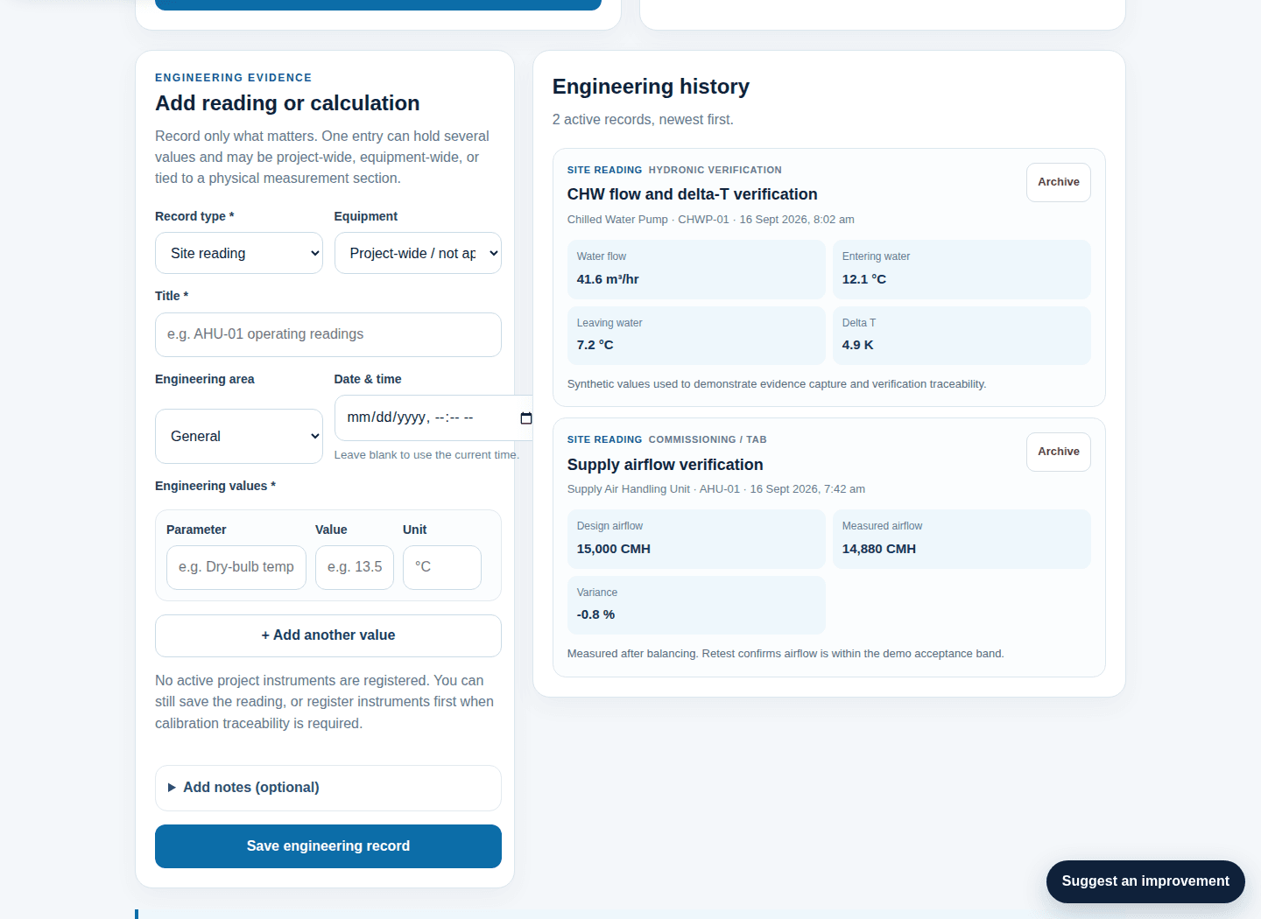Click the 'Measured after balancing' note
The height and width of the screenshot is (919, 1261).
pos(785,654)
